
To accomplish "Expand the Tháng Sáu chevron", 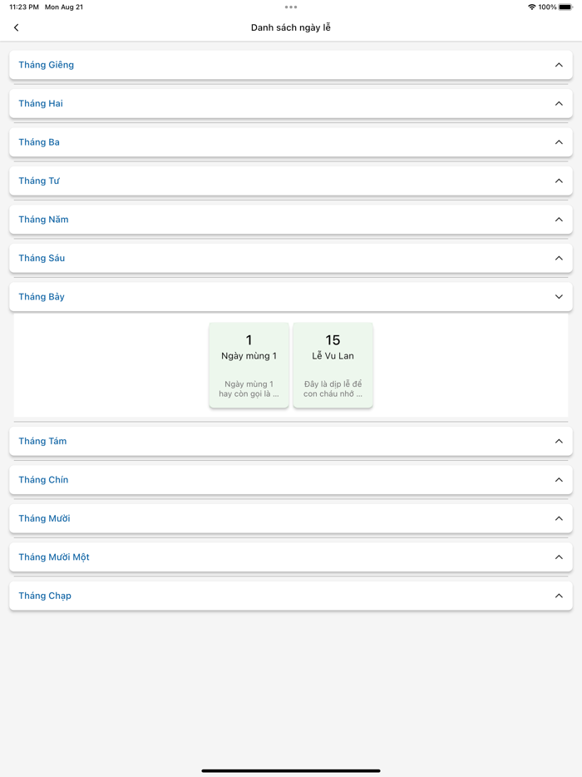I will pos(559,258).
